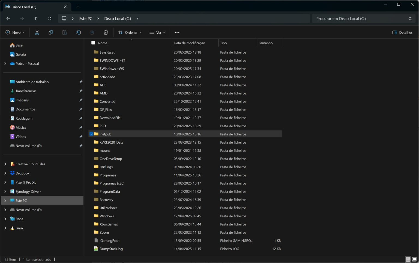Click the Delete trash can icon

(106, 32)
